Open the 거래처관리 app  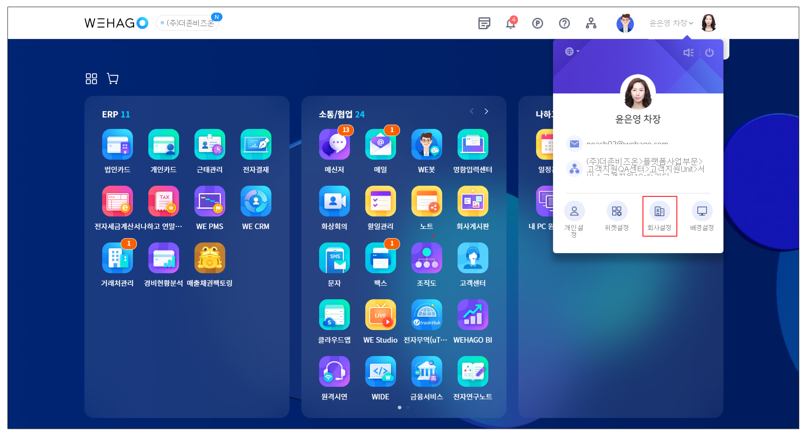tap(117, 258)
